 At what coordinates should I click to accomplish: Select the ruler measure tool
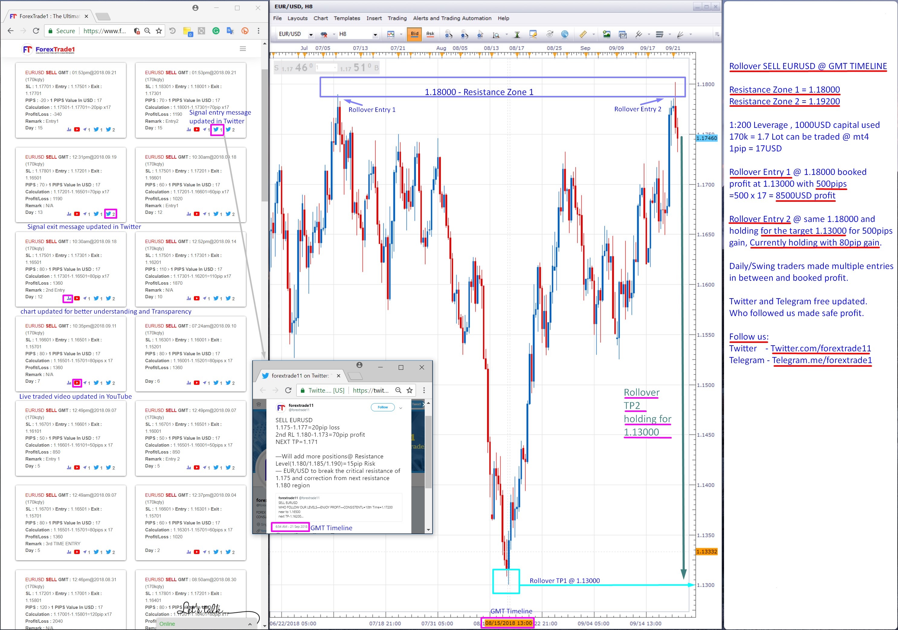(x=583, y=34)
